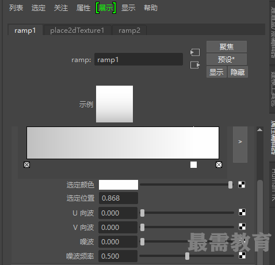Expand the ramp editor with > button

(x=240, y=144)
